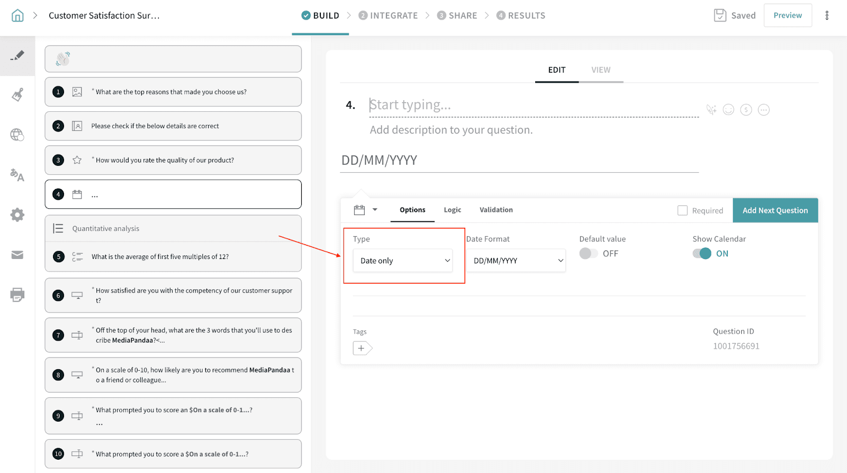Click the Start typing question title field
Image resolution: width=847 pixels, height=473 pixels.
click(x=533, y=105)
